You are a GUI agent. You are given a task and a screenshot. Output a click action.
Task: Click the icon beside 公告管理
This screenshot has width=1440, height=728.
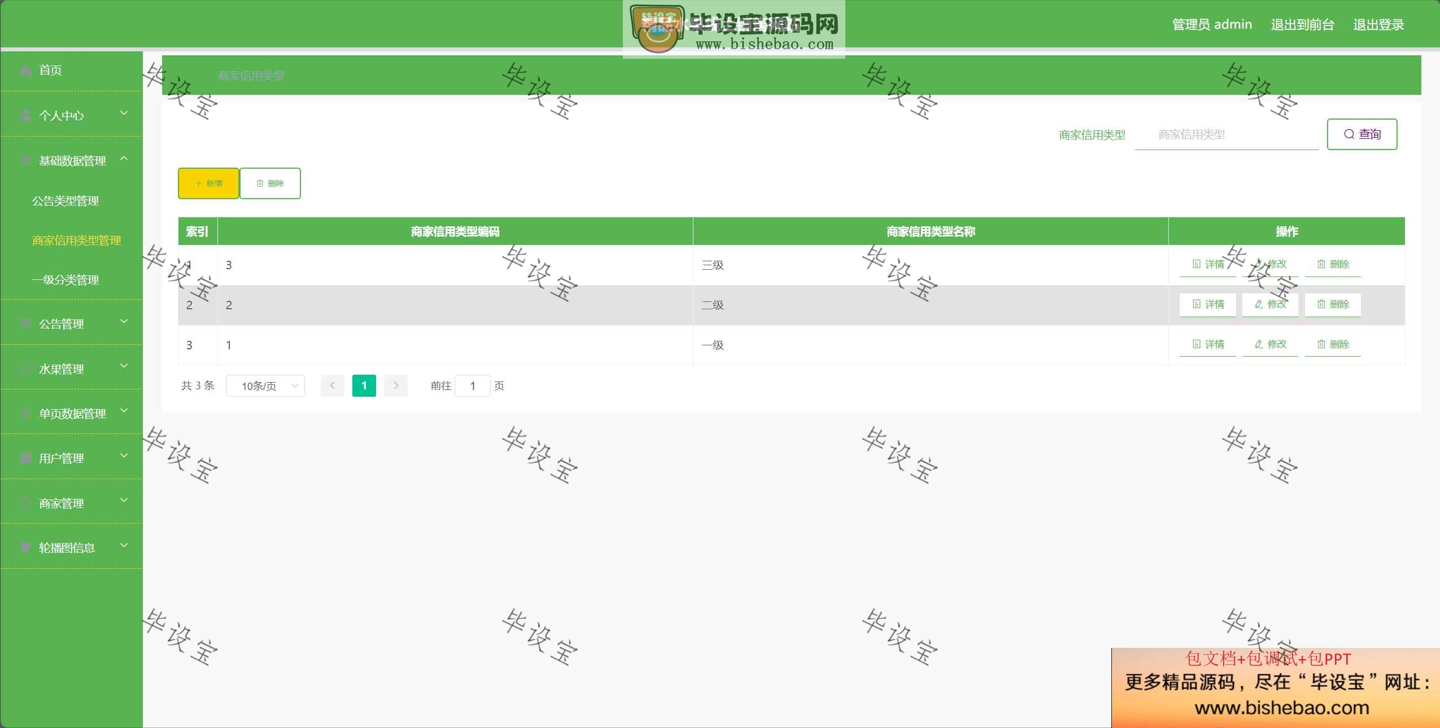(x=25, y=324)
